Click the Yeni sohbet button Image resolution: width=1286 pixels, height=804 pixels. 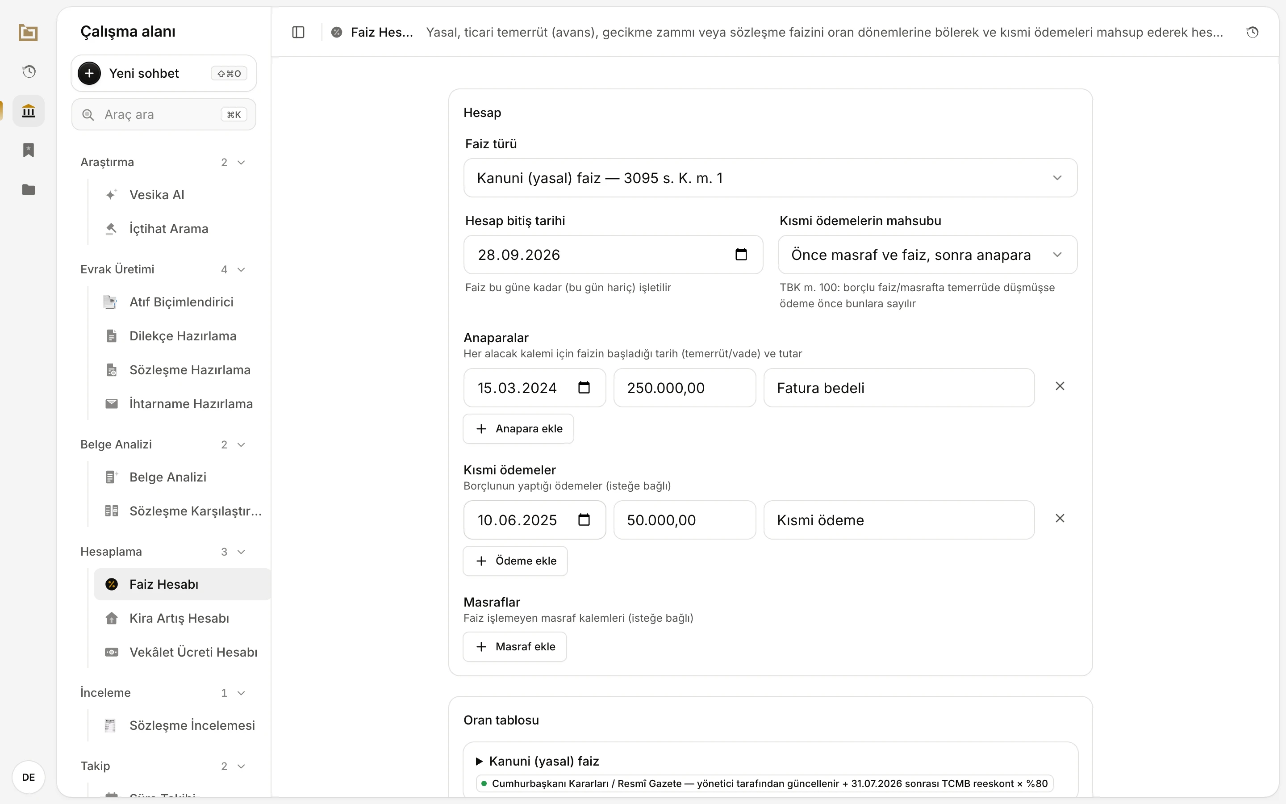(164, 73)
